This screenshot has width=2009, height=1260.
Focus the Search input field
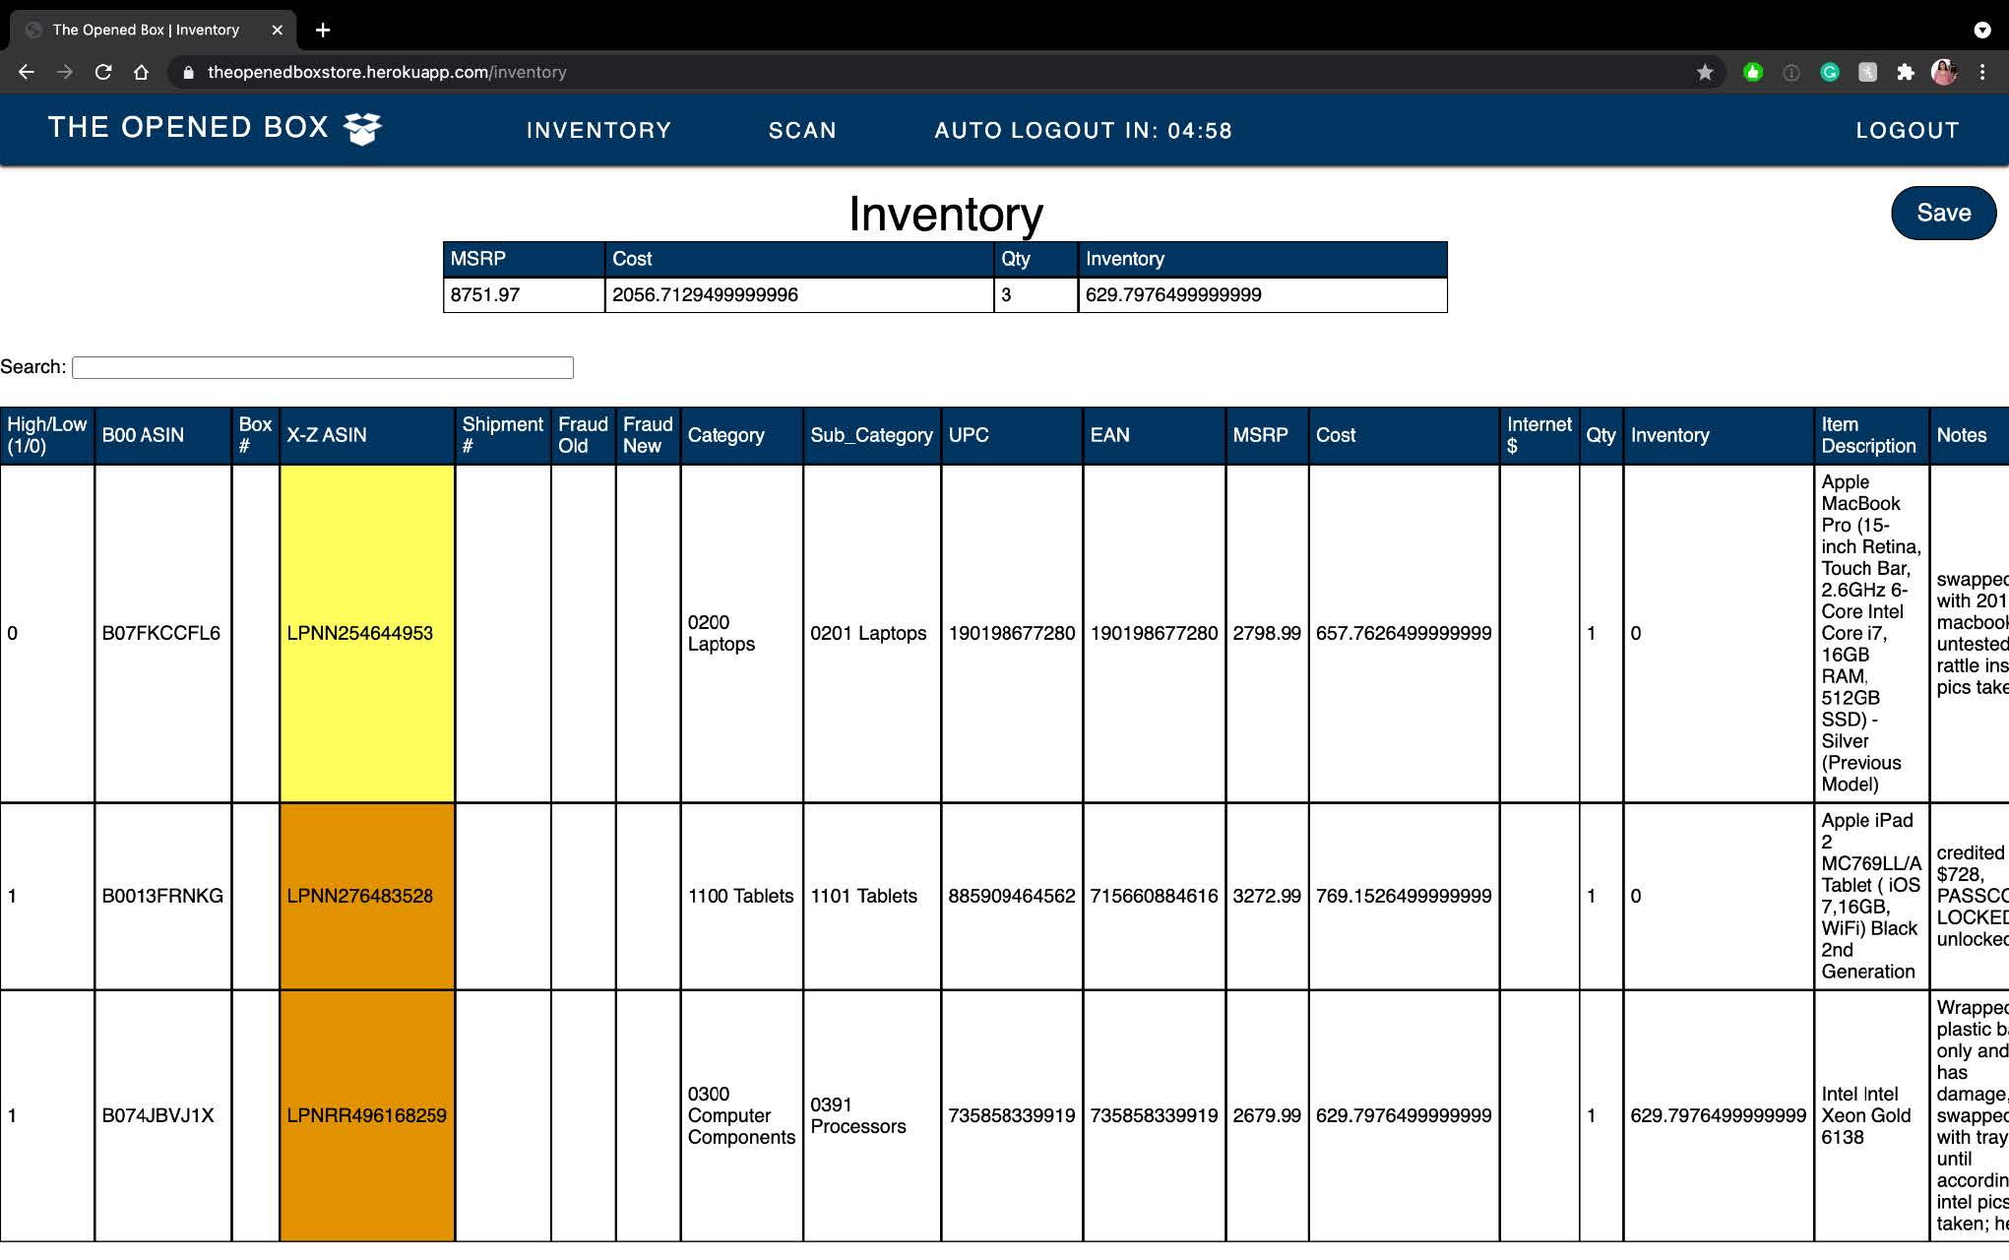323,367
